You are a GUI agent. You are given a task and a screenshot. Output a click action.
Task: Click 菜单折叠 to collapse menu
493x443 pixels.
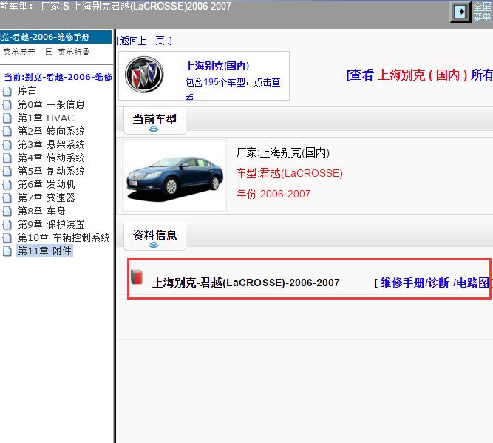coord(74,52)
